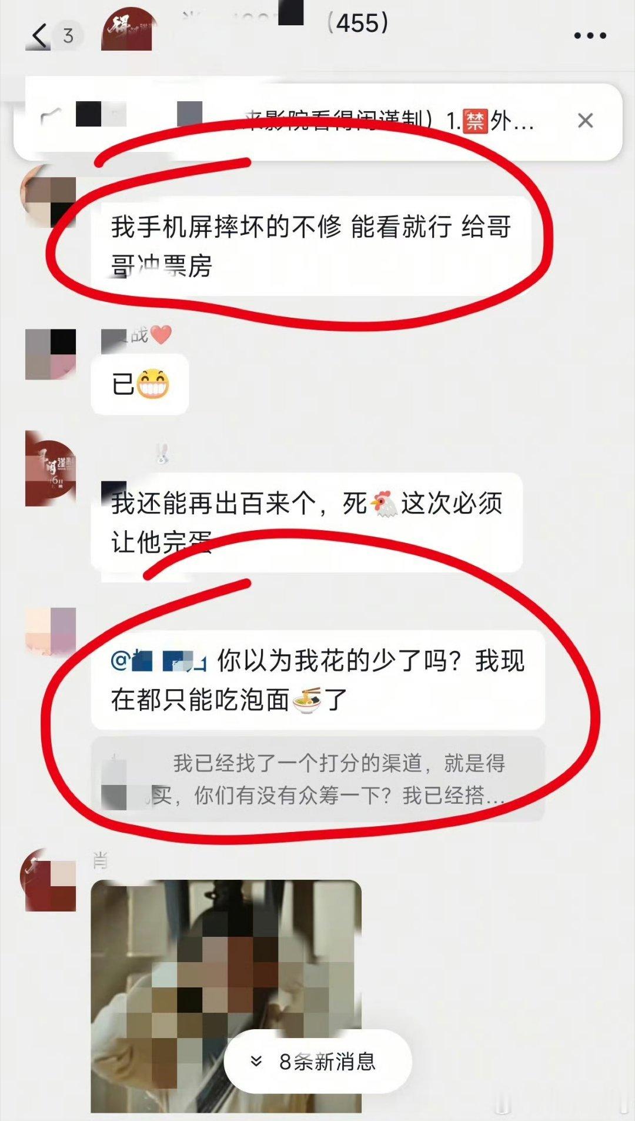The width and height of the screenshot is (635, 1121).
Task: Jump to 8条新消息 new messages
Action: click(318, 1062)
